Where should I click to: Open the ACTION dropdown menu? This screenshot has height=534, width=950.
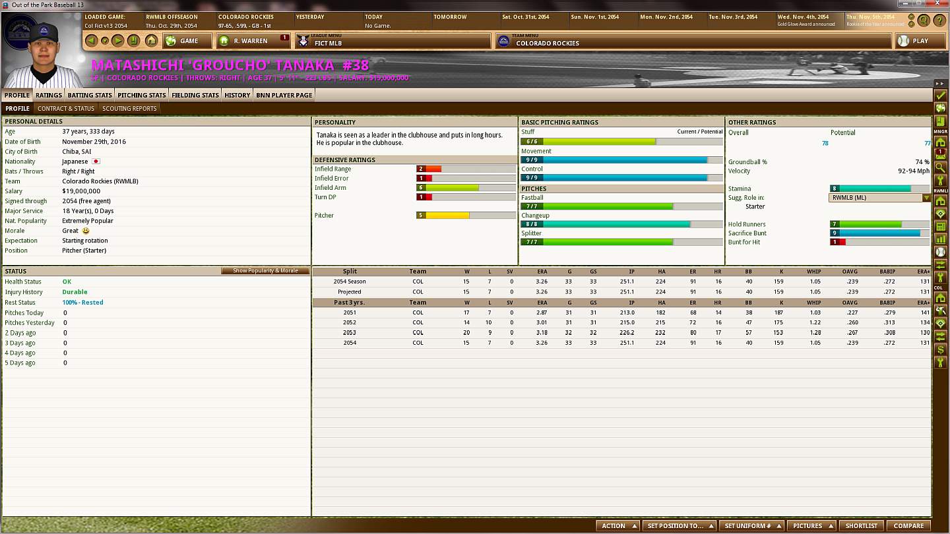coord(617,525)
